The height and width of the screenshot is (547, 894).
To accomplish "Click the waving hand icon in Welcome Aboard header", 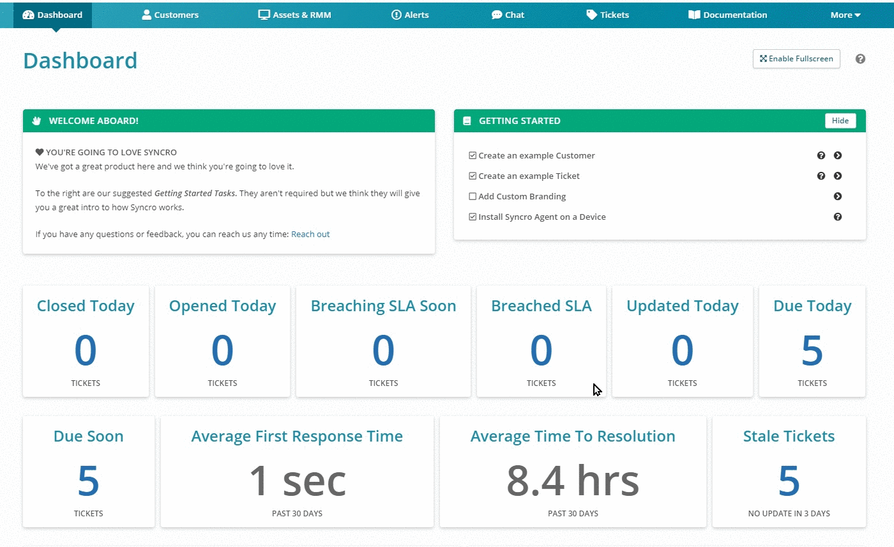I will (x=37, y=121).
